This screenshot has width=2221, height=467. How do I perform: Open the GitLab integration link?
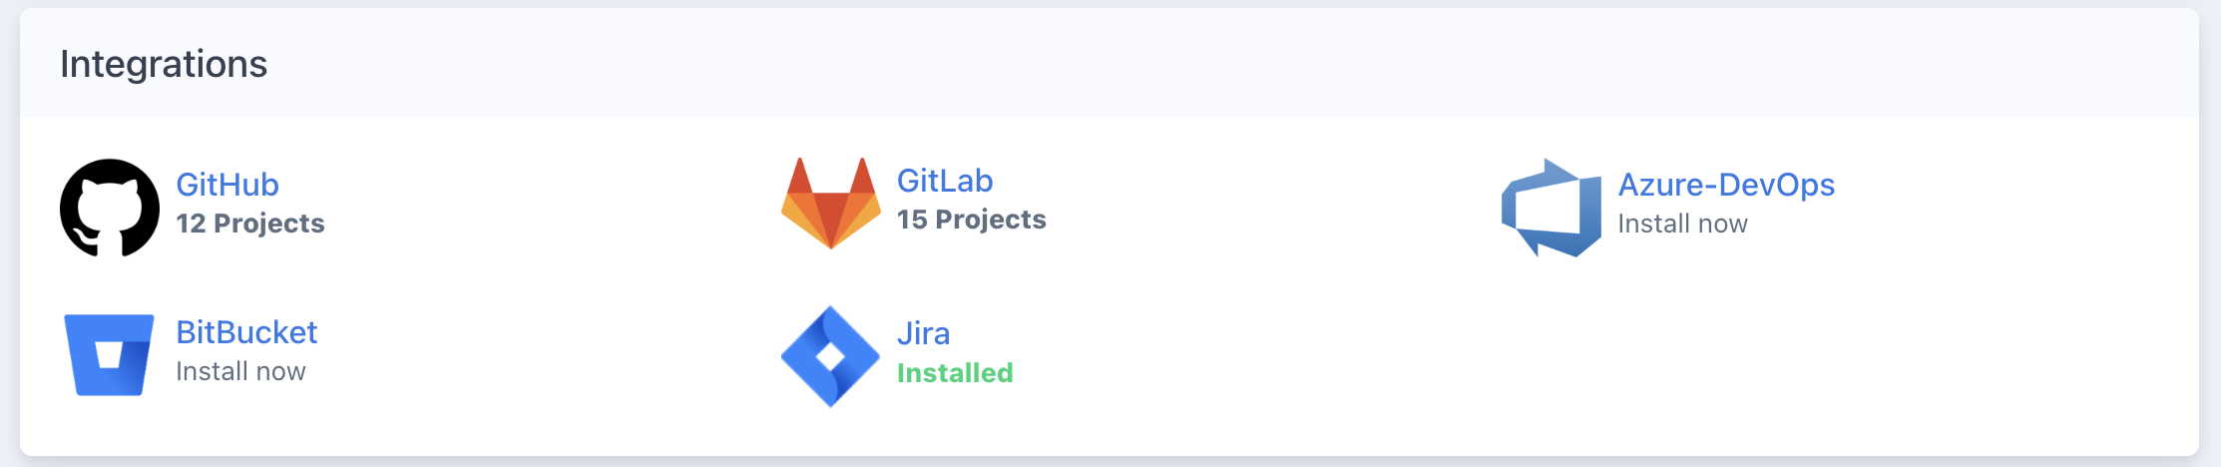945,181
